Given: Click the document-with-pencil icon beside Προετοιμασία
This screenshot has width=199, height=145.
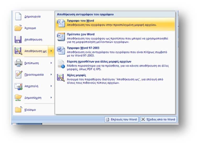Looking at the screenshot, I should [x=19, y=74].
